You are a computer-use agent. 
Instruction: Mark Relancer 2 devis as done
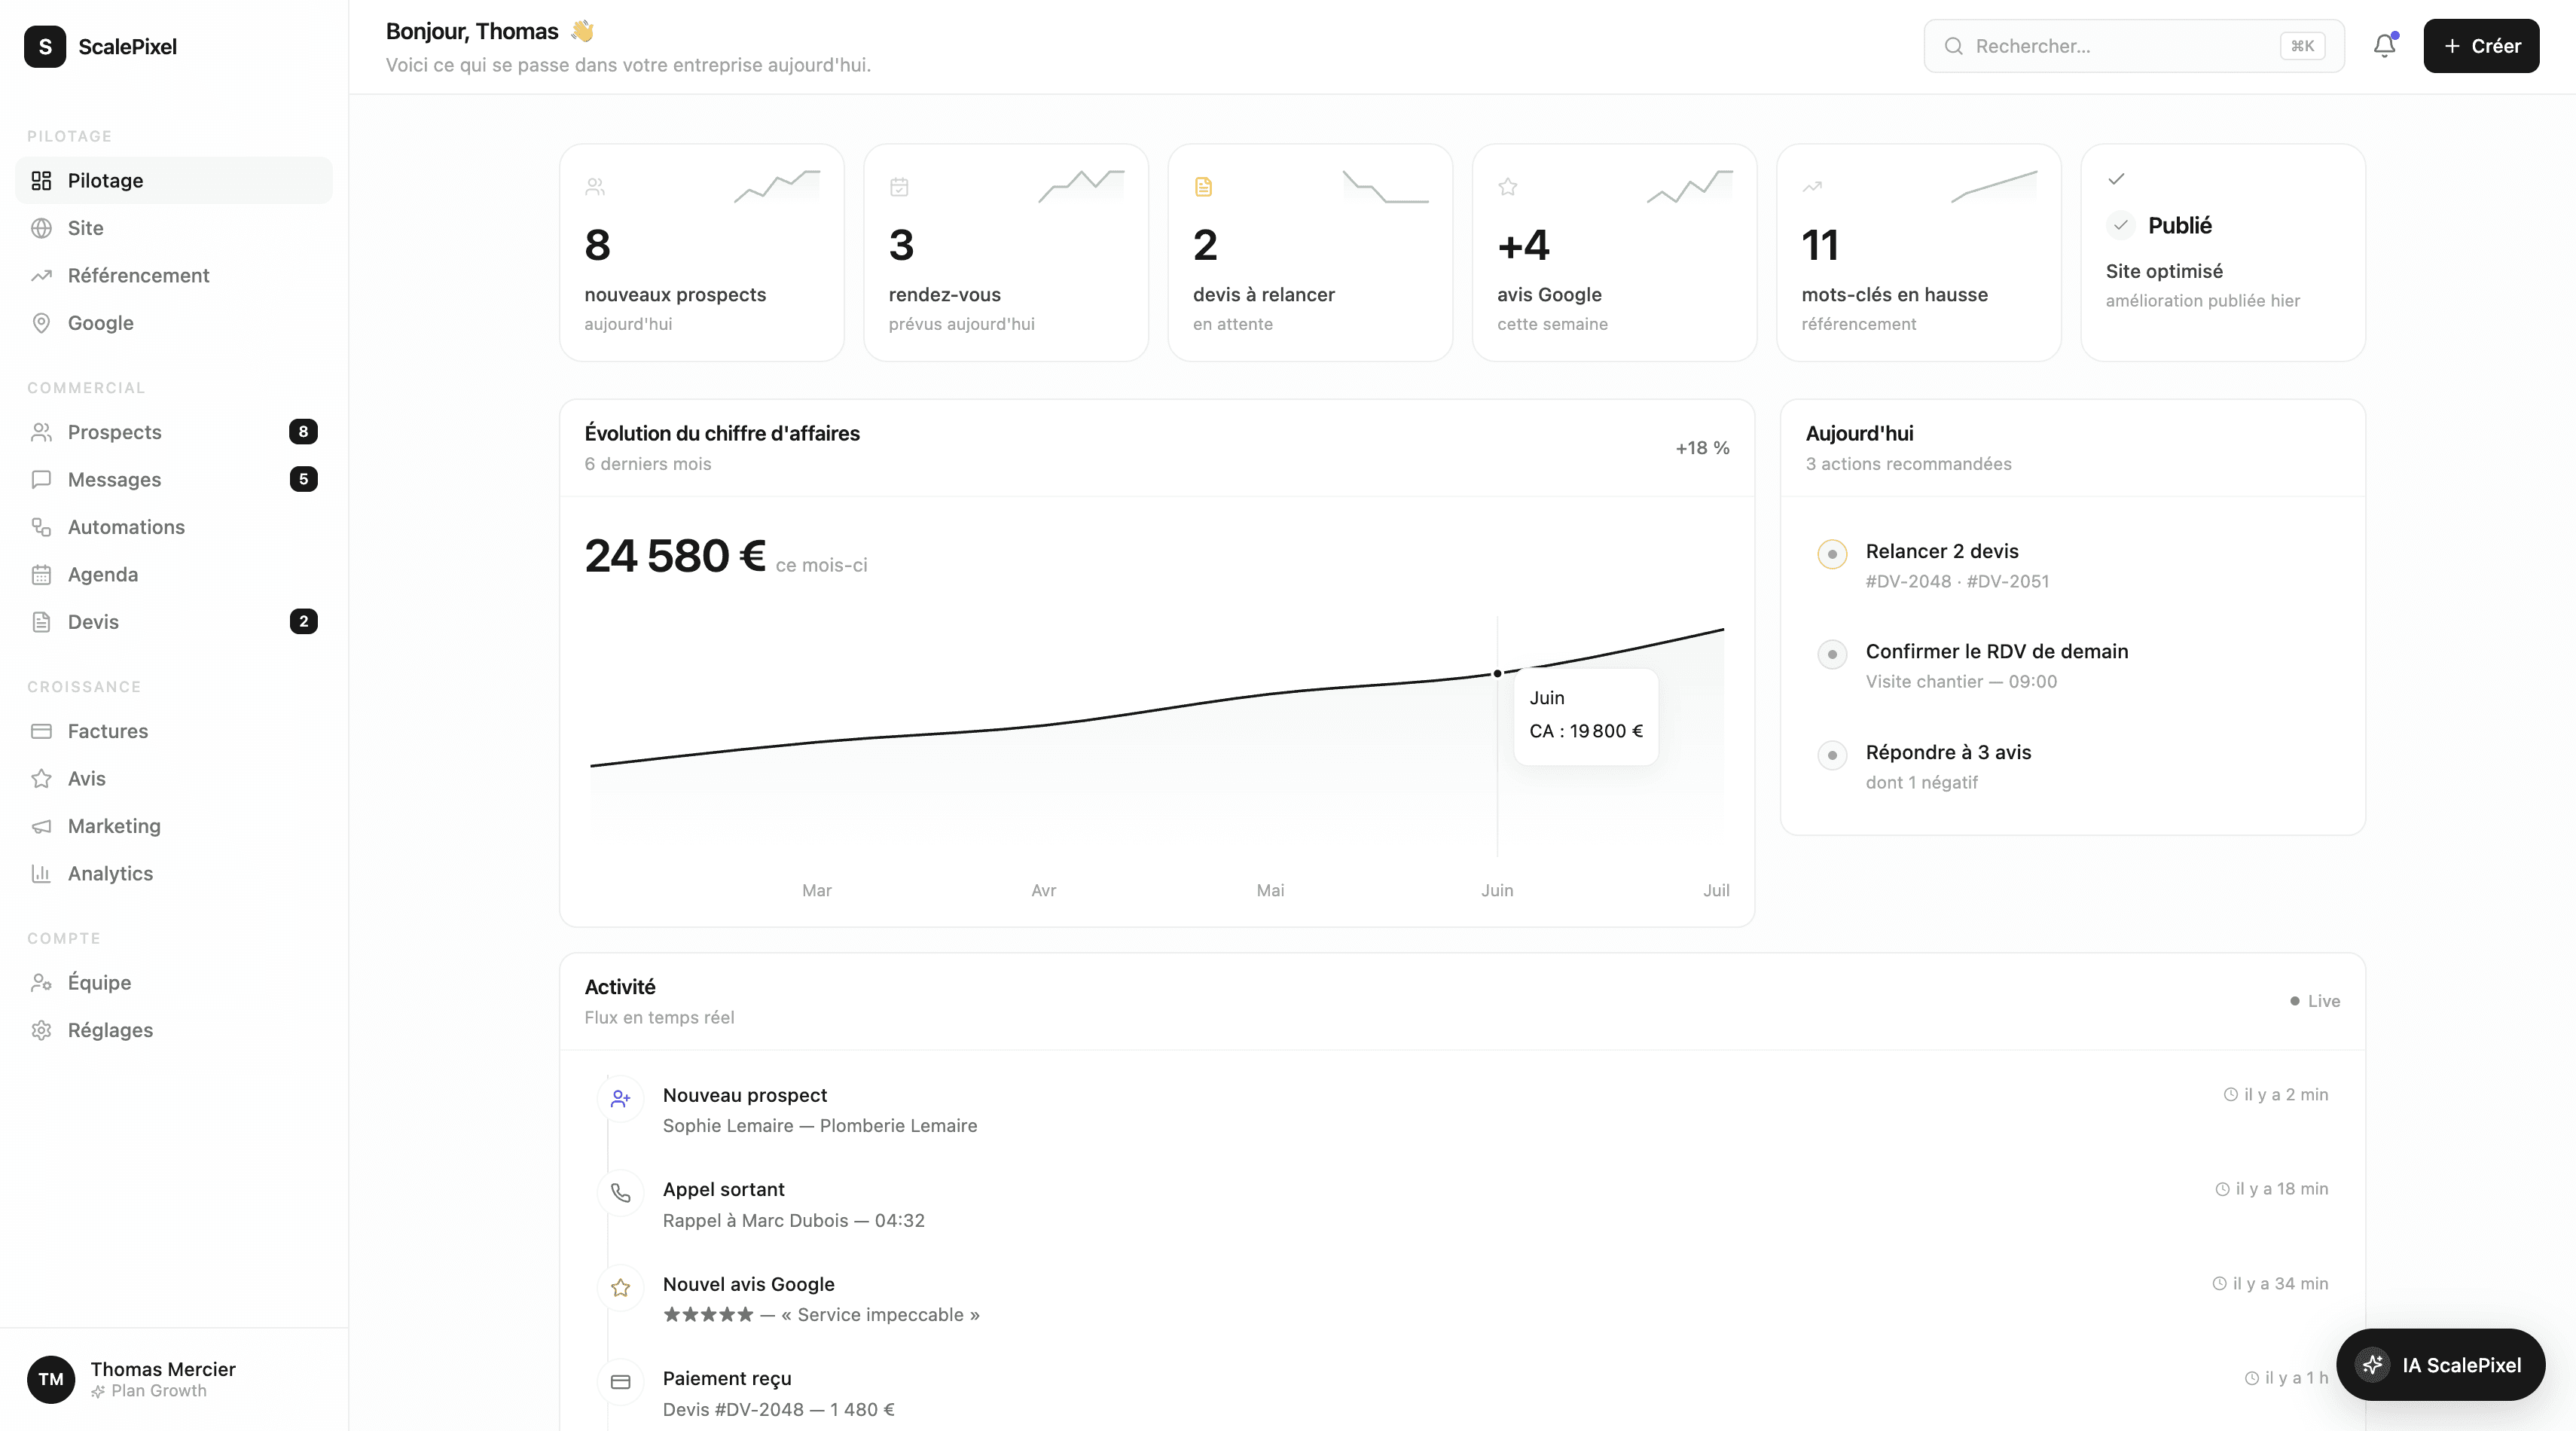click(1832, 554)
